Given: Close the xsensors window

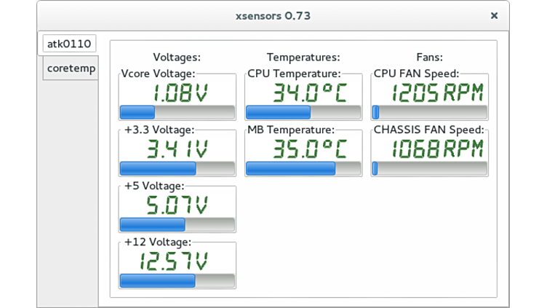Looking at the screenshot, I should pyautogui.click(x=494, y=15).
